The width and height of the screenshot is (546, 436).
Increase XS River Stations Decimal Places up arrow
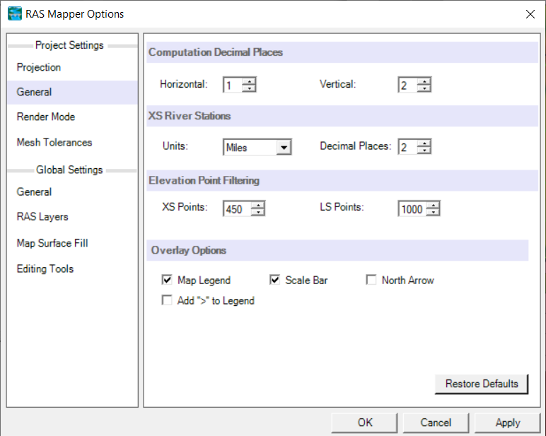click(424, 143)
